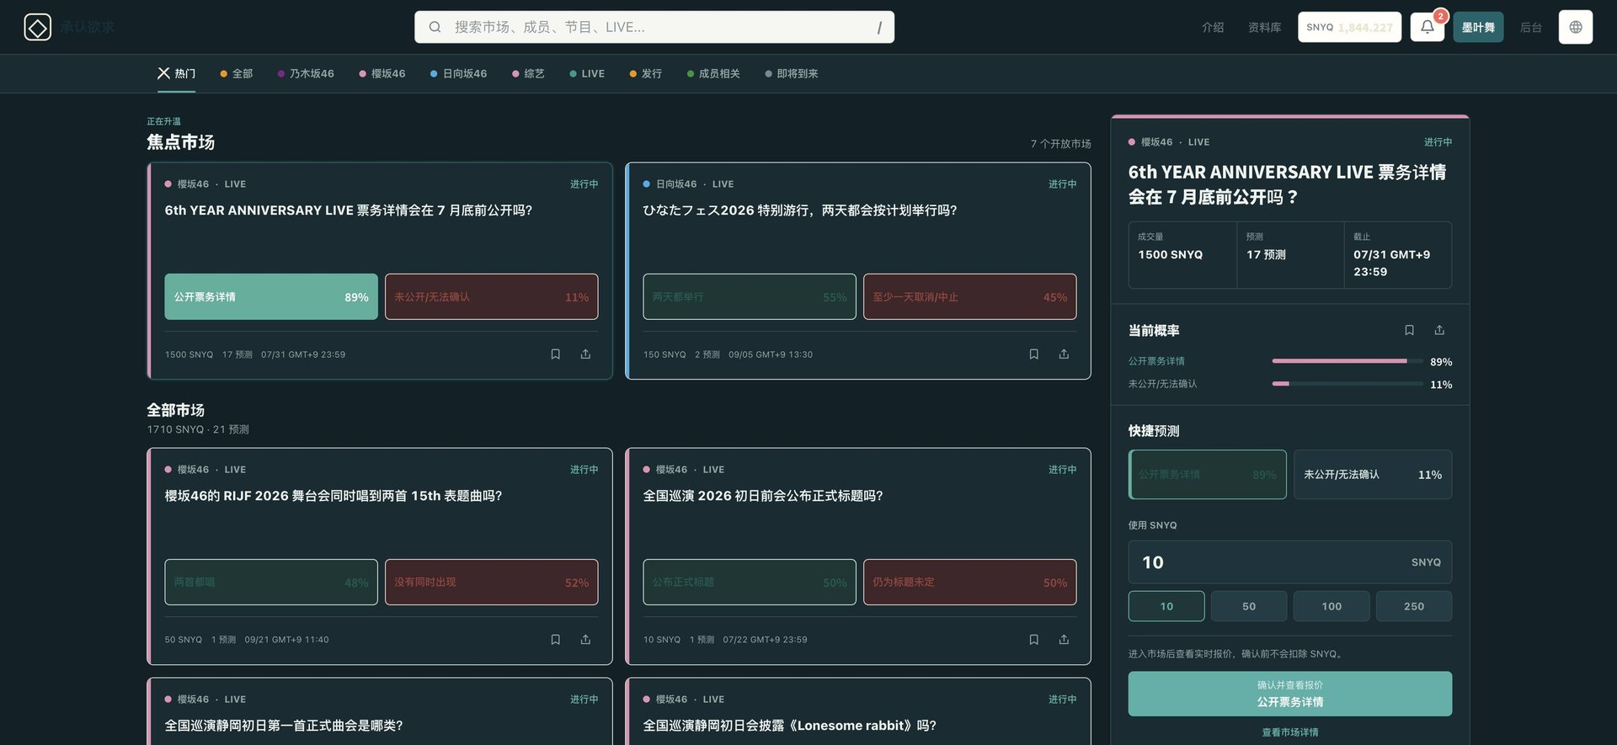Click the SNYQ amount input field
The width and height of the screenshot is (1617, 745).
point(1290,562)
